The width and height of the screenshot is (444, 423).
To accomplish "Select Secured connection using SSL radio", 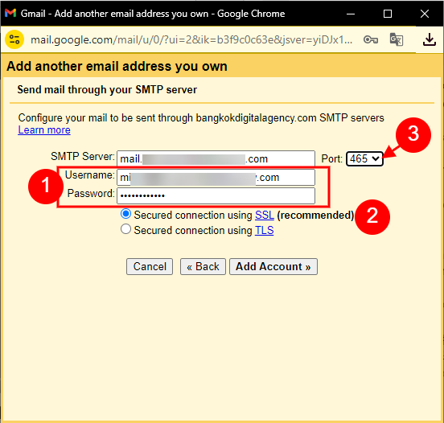I will point(125,214).
